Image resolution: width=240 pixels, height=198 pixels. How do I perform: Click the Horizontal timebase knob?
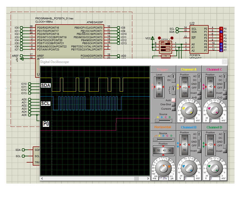163,168
